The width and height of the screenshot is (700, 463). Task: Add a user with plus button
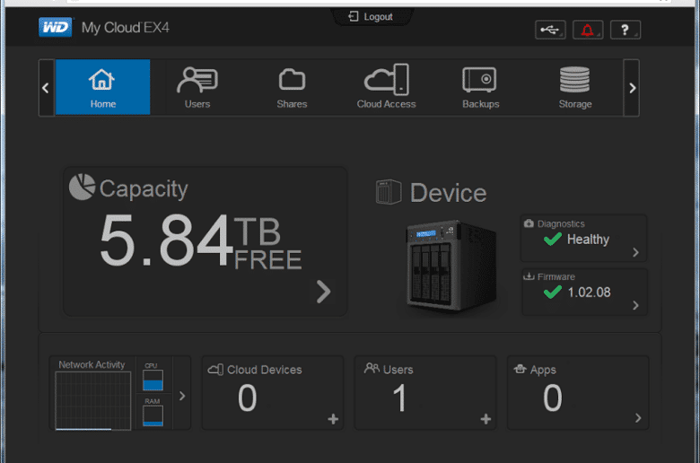tap(486, 419)
